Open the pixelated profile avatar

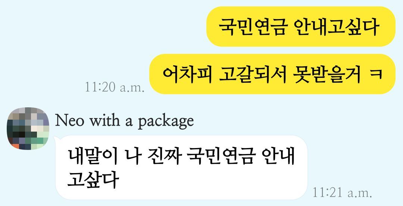tap(28, 128)
